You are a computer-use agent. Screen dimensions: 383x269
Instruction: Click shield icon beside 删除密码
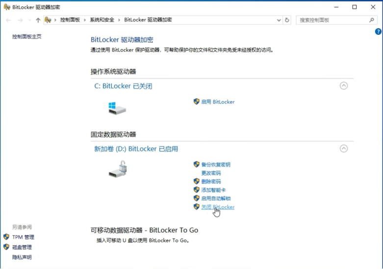tap(196, 181)
